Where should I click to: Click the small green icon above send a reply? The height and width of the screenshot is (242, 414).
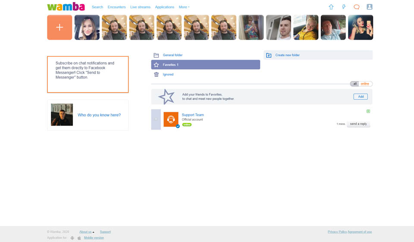point(368,111)
